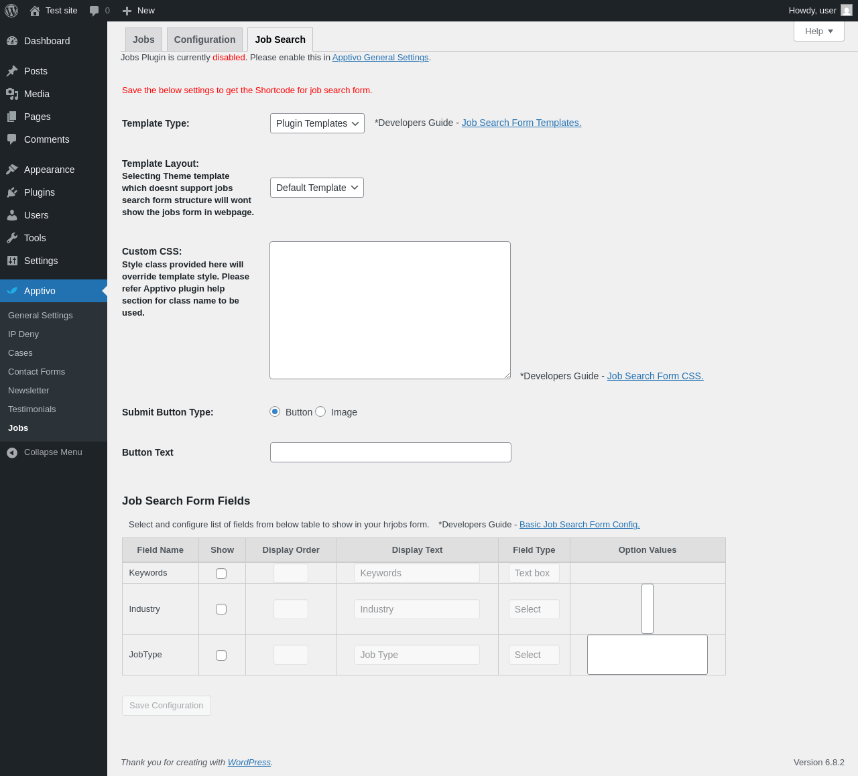Open Basic Job Search Form Config link

(x=580, y=525)
